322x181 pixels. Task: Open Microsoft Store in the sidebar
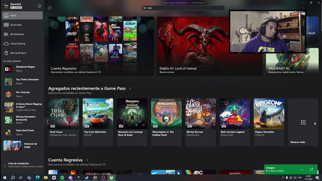coord(22,53)
